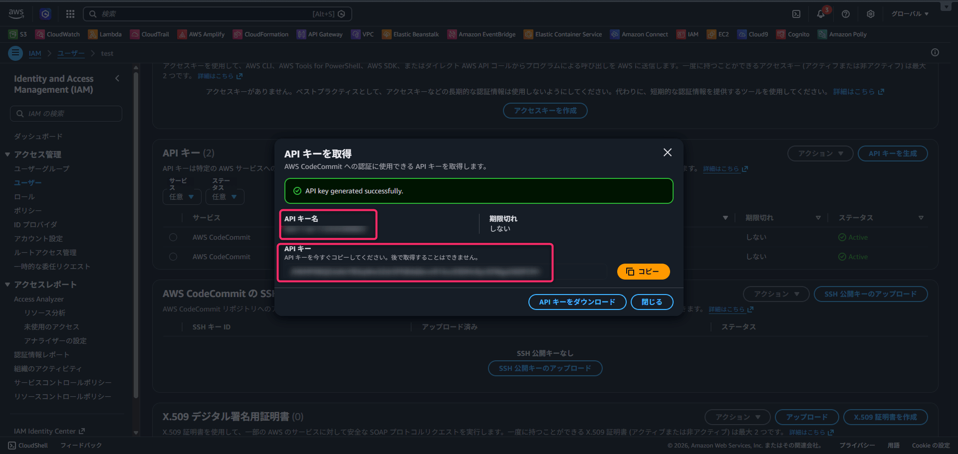Toggle the side navigation hamburger icon

point(15,53)
